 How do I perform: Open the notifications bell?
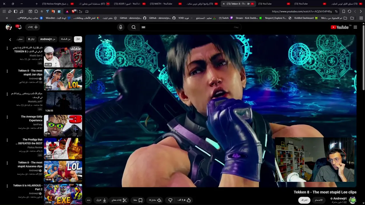tap(19, 27)
